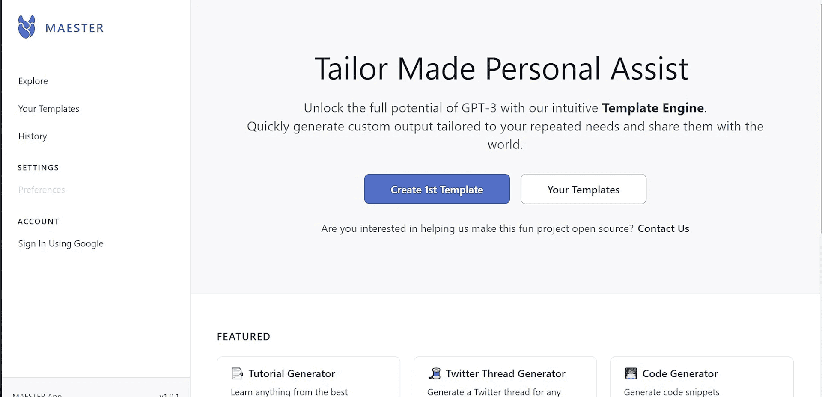Open the Tutorial Generator card title
Viewport: 822px width, 397px height.
click(x=292, y=373)
